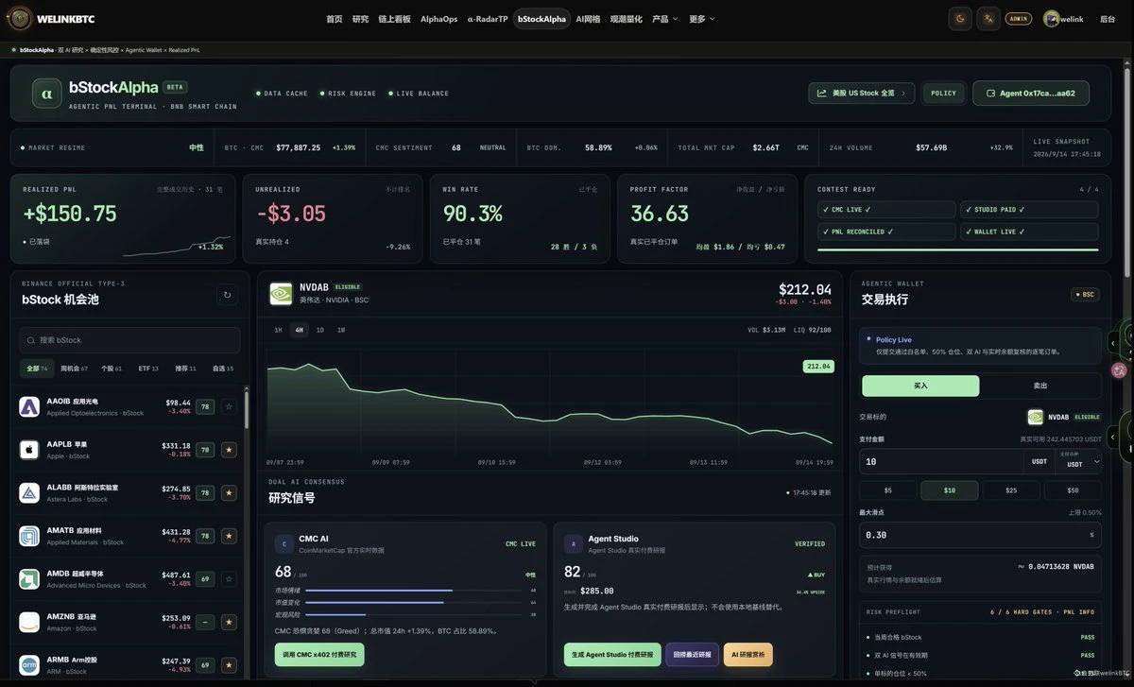Add AAOIB to watchlist star

pos(228,406)
